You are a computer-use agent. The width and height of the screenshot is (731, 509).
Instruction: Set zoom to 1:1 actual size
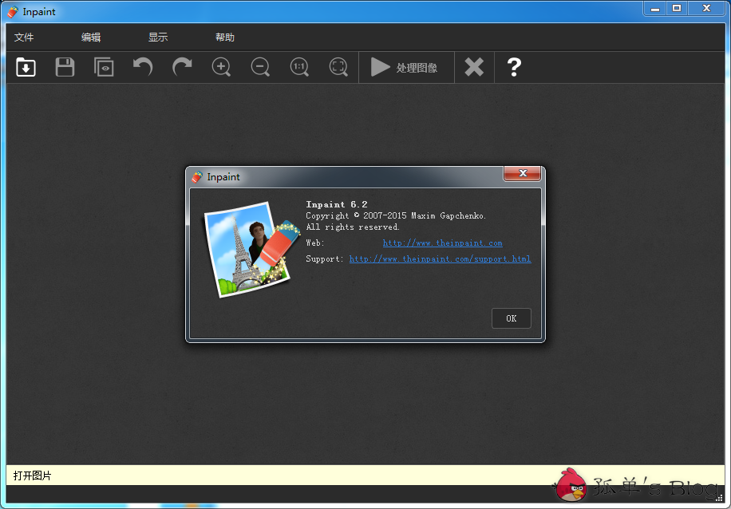point(299,67)
